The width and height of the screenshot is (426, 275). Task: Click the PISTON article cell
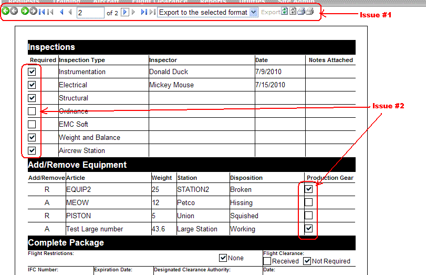tap(78, 216)
